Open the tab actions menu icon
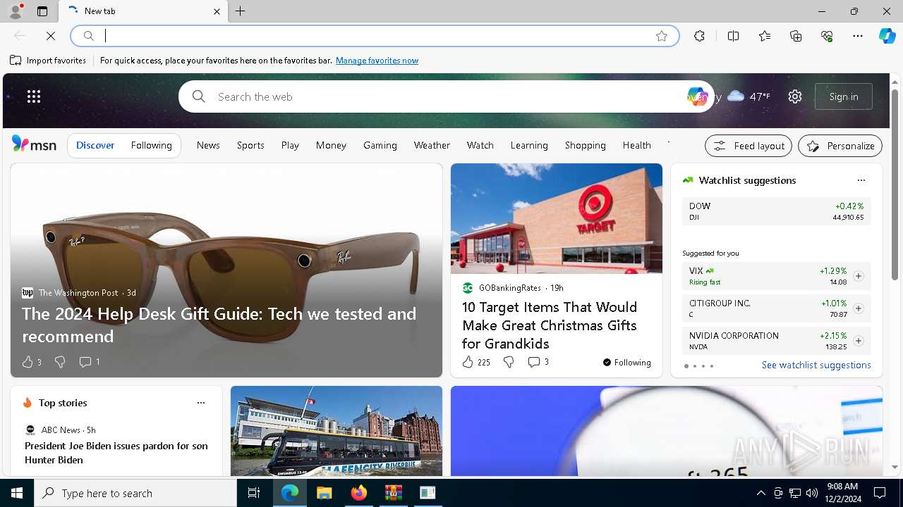The image size is (903, 507). click(x=42, y=11)
